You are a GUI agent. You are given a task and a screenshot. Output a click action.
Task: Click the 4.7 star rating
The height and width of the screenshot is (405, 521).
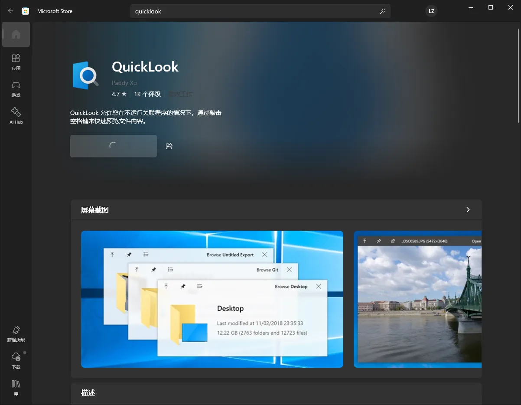pyautogui.click(x=119, y=94)
